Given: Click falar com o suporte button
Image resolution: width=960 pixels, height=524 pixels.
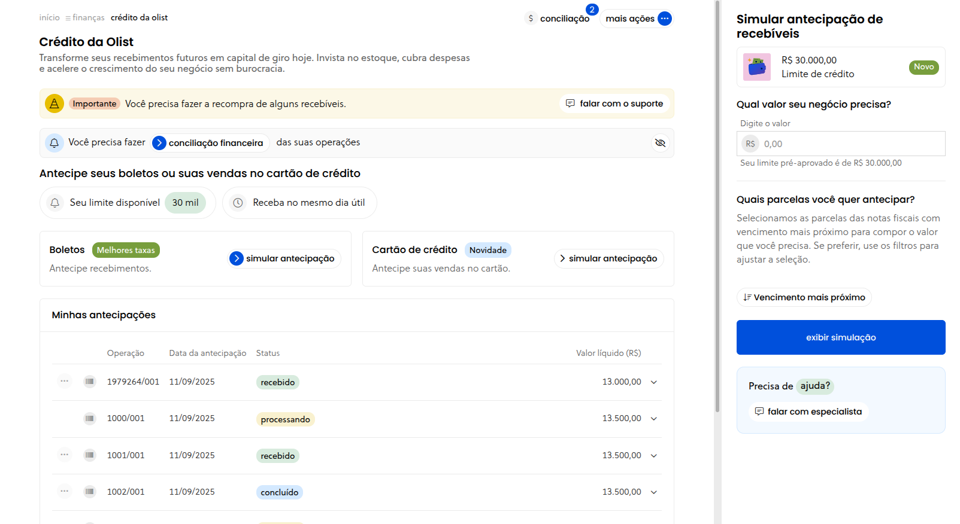Looking at the screenshot, I should click(615, 103).
